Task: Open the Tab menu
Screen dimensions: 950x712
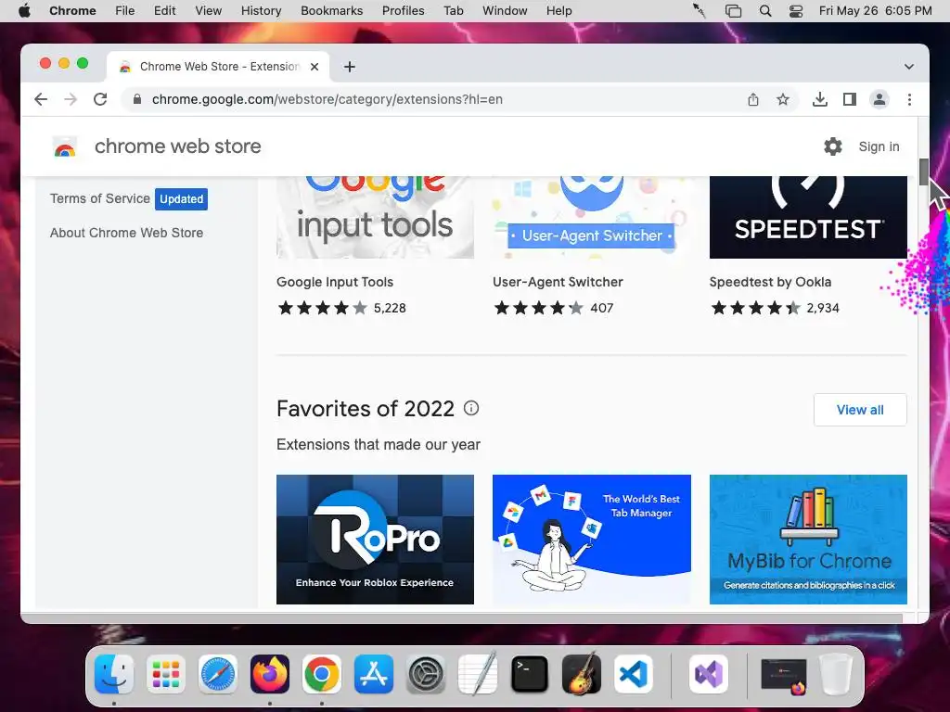Action: click(x=453, y=11)
